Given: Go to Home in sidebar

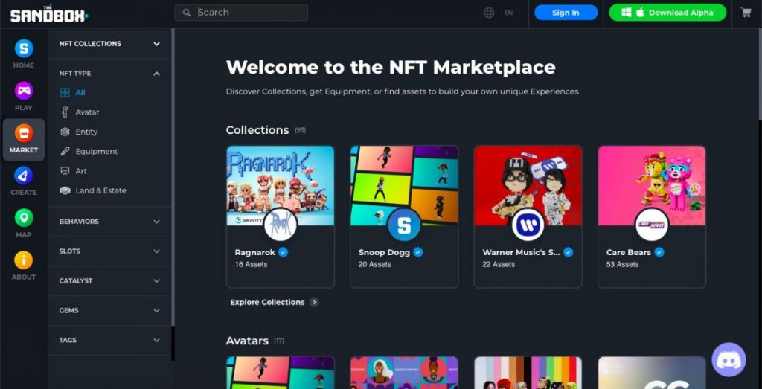Looking at the screenshot, I should point(23,54).
